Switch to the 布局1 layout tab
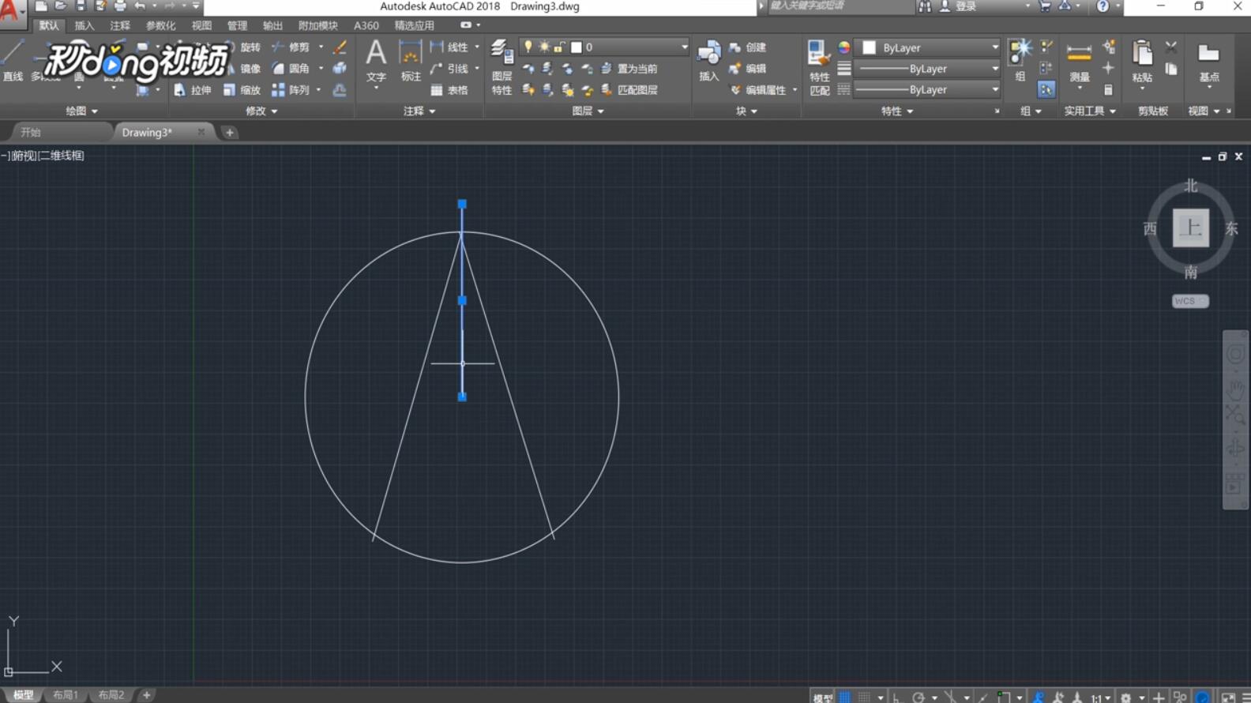 click(66, 695)
